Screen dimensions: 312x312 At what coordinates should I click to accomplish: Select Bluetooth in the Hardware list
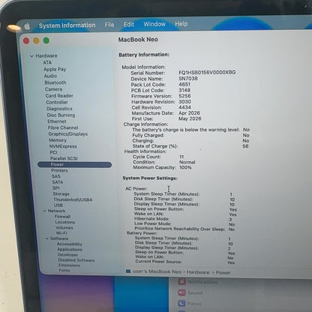point(55,82)
